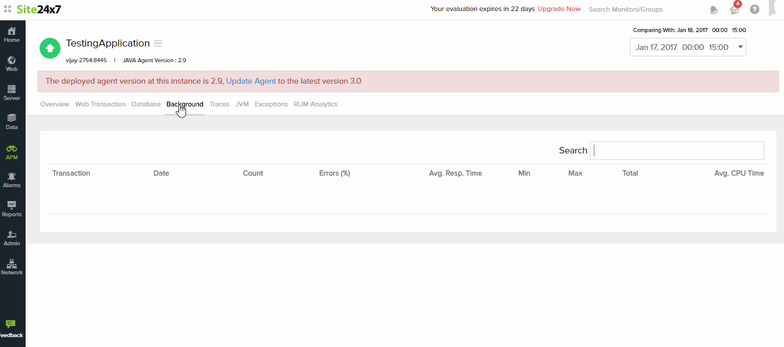
Task: Click the Update Agent link
Action: point(251,81)
